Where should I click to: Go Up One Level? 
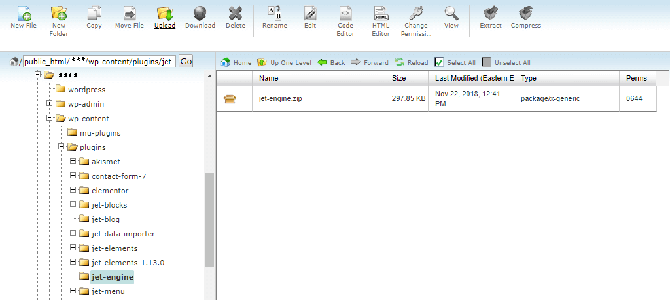tap(284, 62)
